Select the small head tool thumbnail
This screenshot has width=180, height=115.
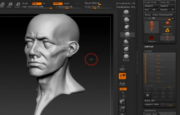click(167, 39)
